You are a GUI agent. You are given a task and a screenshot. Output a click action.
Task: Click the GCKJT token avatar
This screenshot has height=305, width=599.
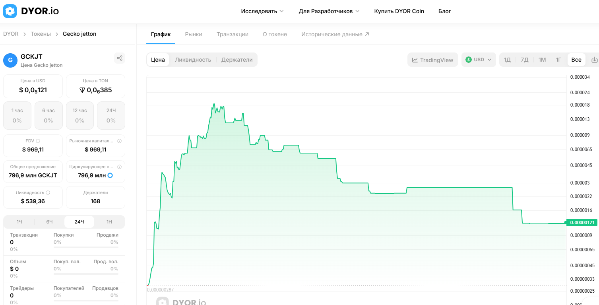(10, 60)
